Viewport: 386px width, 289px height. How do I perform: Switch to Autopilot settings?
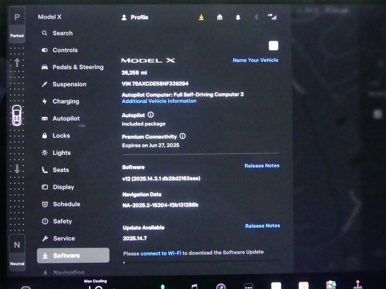[x=66, y=119]
